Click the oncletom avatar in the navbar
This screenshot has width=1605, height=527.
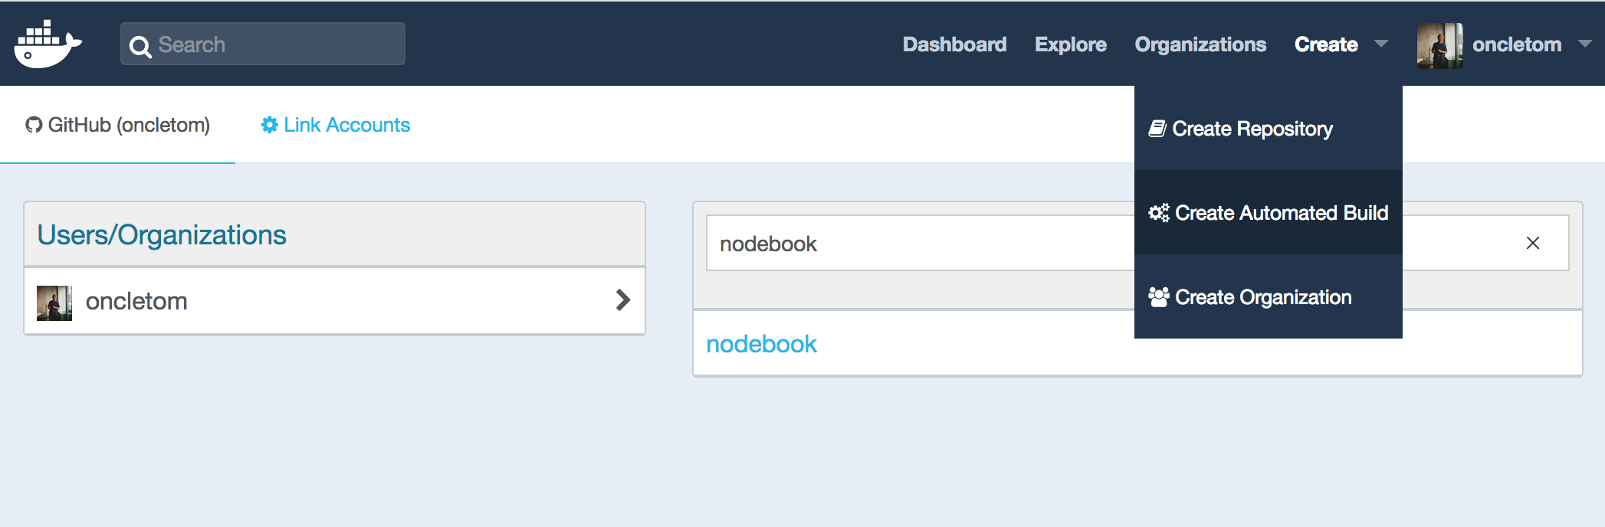(x=1439, y=44)
